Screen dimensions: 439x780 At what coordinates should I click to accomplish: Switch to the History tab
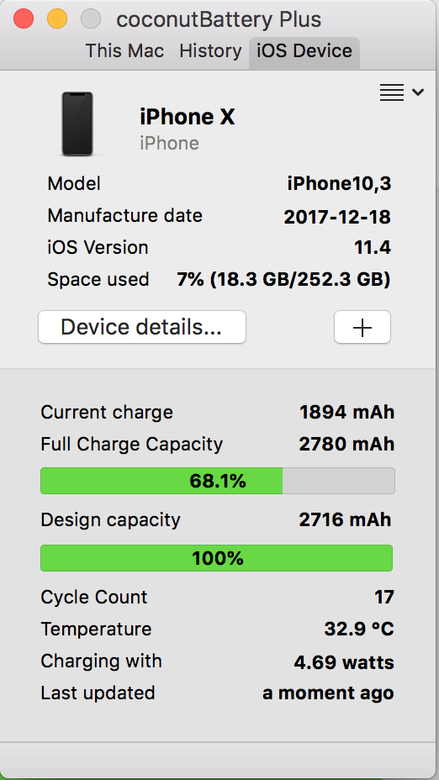tap(210, 50)
